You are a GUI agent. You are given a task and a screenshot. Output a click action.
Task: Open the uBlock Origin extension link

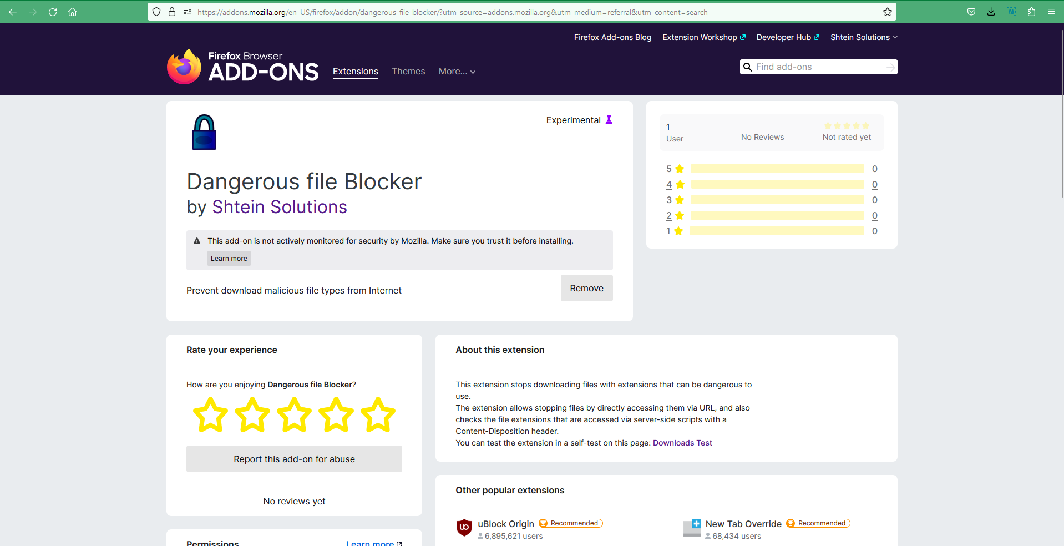506,524
